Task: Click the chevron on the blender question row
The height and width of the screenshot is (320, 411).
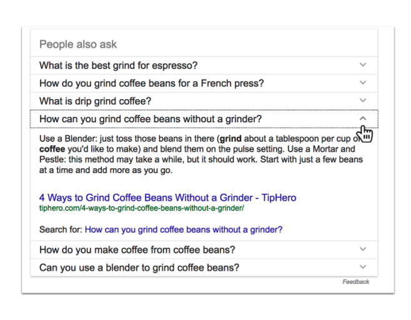Action: [x=363, y=268]
